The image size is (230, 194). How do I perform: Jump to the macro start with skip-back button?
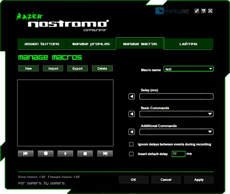point(26,153)
